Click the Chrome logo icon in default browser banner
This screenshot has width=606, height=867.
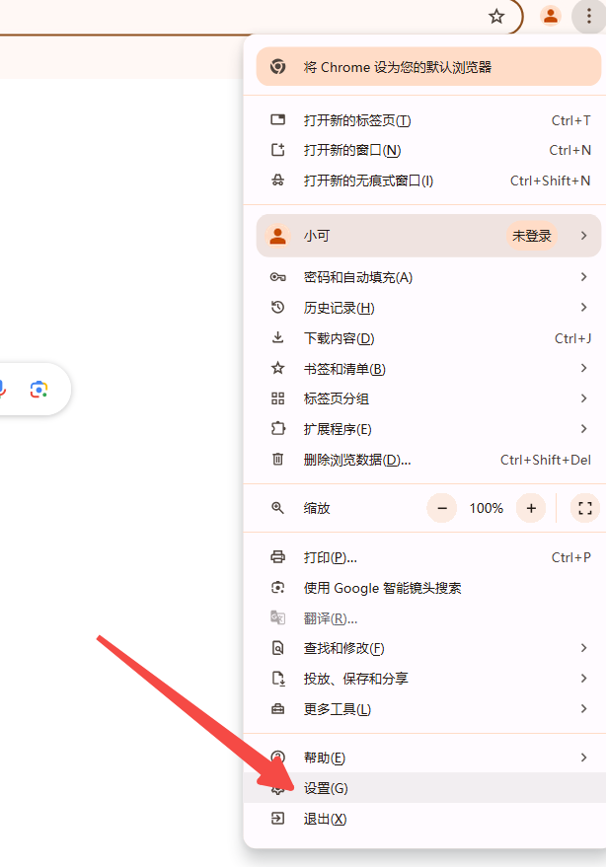pyautogui.click(x=277, y=67)
